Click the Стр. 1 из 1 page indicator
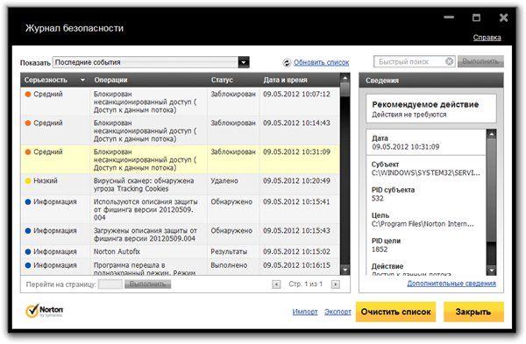526x344 pixels. pyautogui.click(x=305, y=284)
